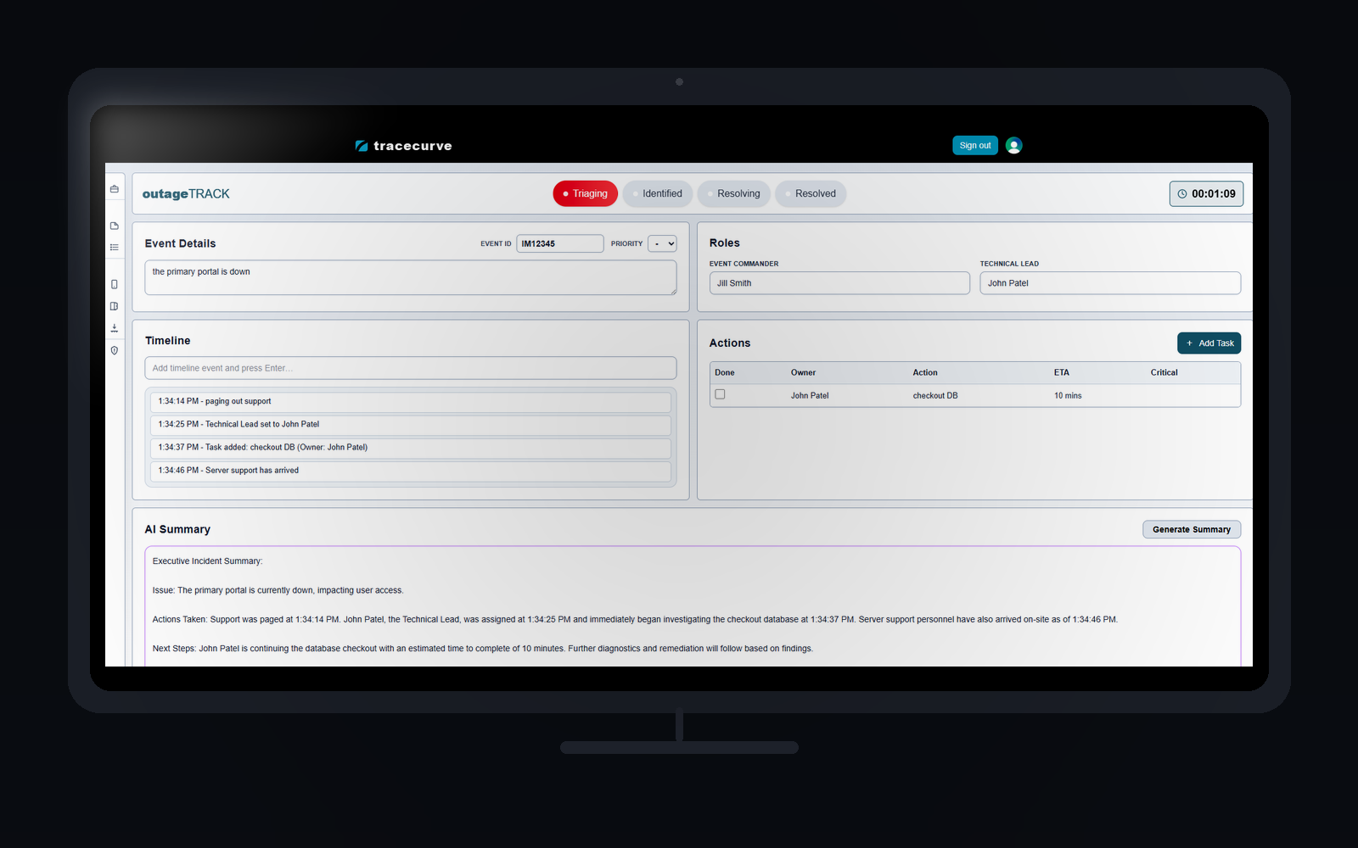This screenshot has height=848, width=1358.
Task: Open the split panel sidebar icon
Action: 115,306
